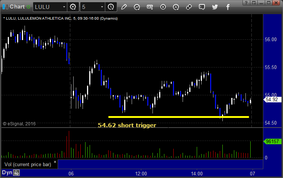
Task: Click the blue window indicator bars icon
Action: (5, 7)
